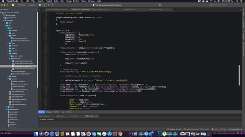Open Safari from the dock
Image resolution: width=245 pixels, height=137 pixels.
pyautogui.click(x=52, y=134)
